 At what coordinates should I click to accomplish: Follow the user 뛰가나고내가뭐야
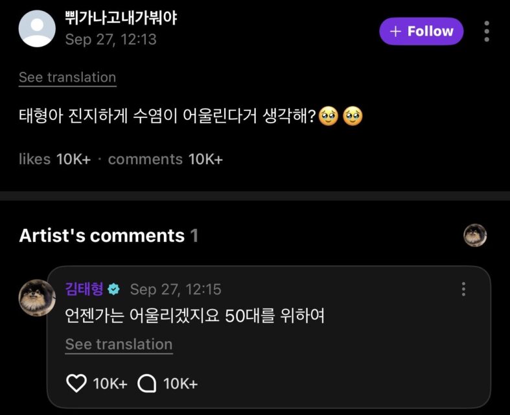pos(421,31)
